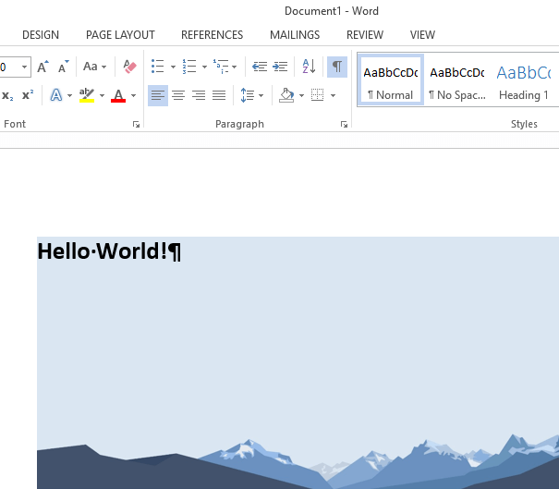The width and height of the screenshot is (559, 489).
Task: Open the Paragraph dialog box launcher
Action: point(344,124)
